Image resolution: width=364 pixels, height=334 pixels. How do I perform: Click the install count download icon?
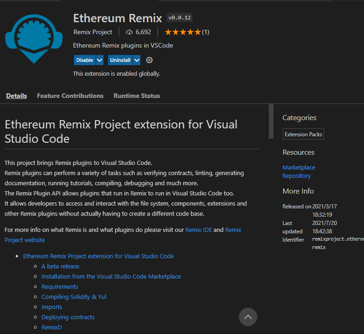129,32
